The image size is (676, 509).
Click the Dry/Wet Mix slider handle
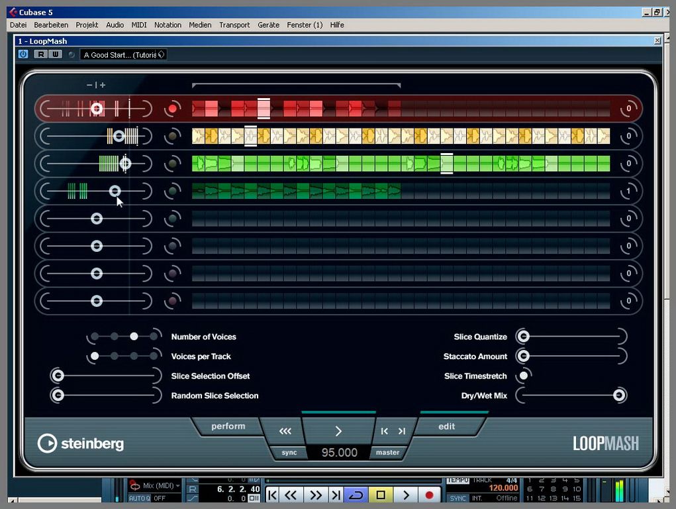coord(619,395)
